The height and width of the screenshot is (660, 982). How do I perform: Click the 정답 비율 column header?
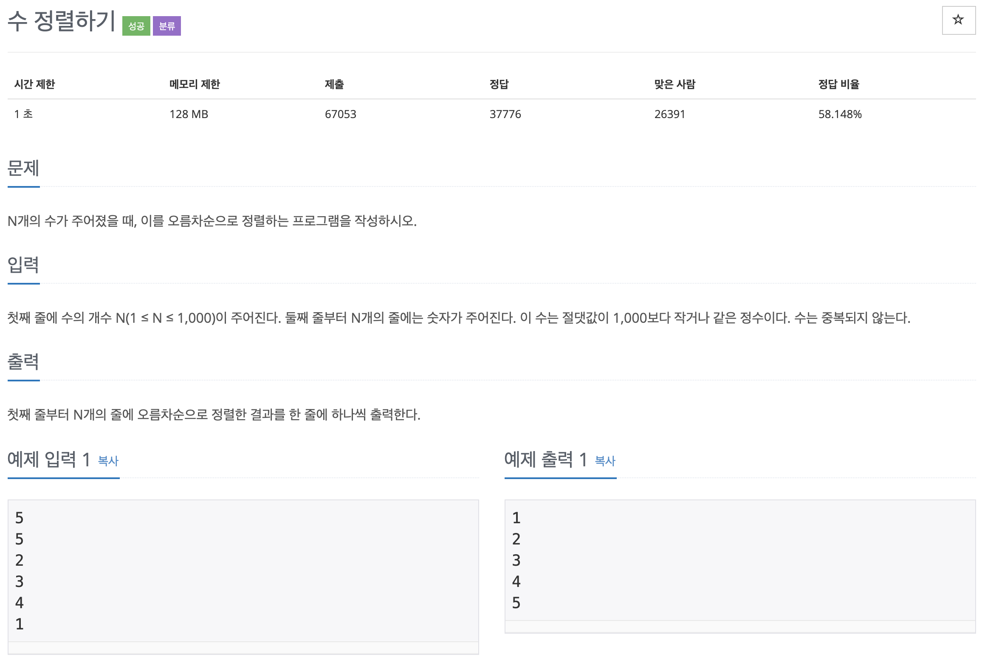click(x=838, y=84)
